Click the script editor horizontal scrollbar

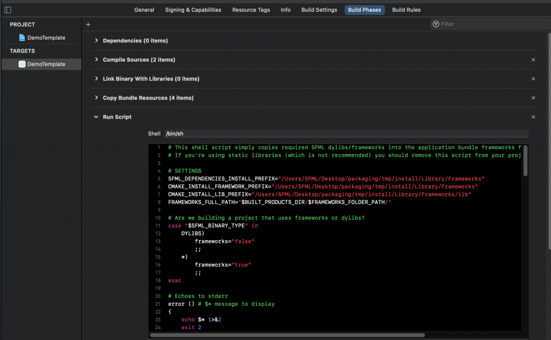coord(287,335)
